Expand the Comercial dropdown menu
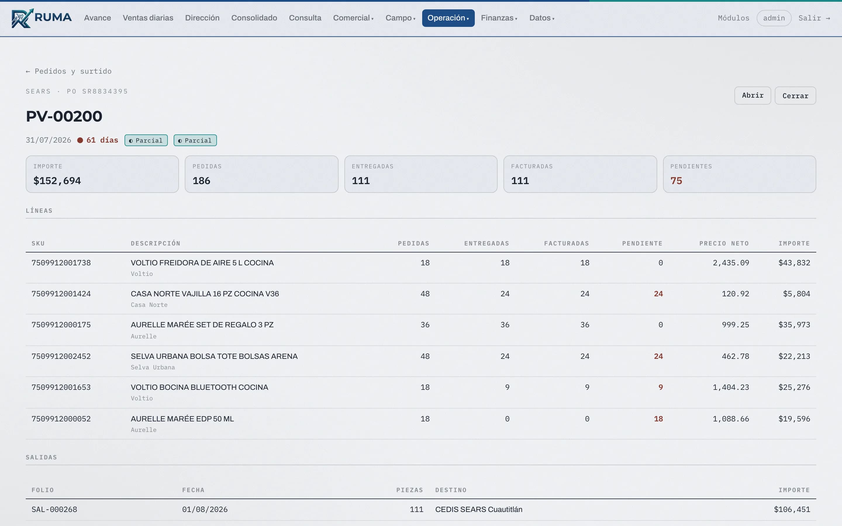The height and width of the screenshot is (526, 842). (353, 18)
